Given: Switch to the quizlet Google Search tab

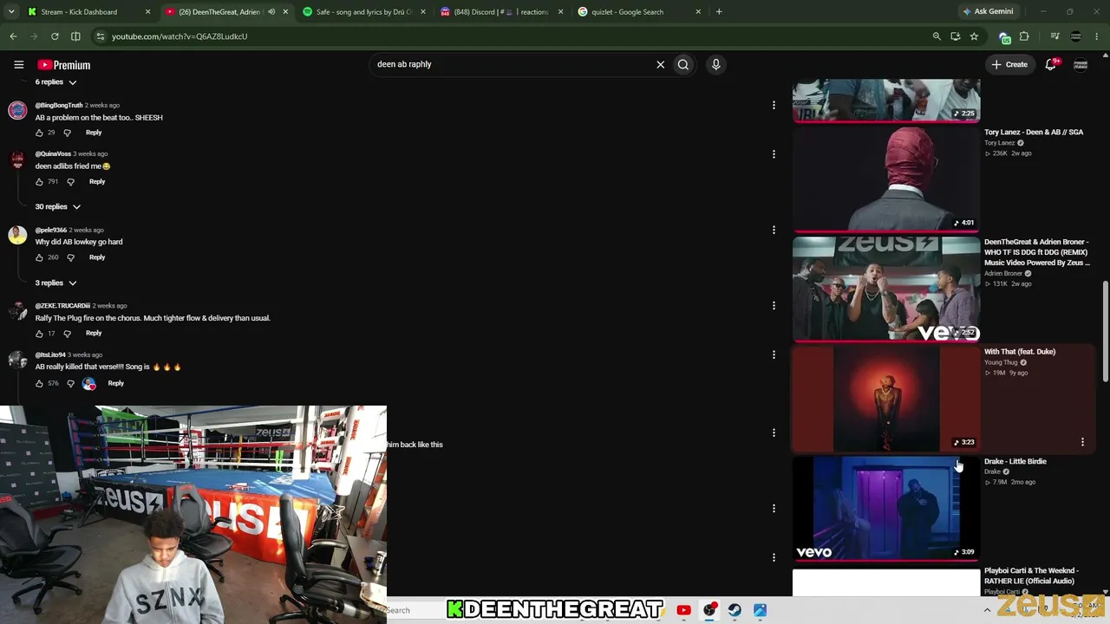Looking at the screenshot, I should 638,12.
